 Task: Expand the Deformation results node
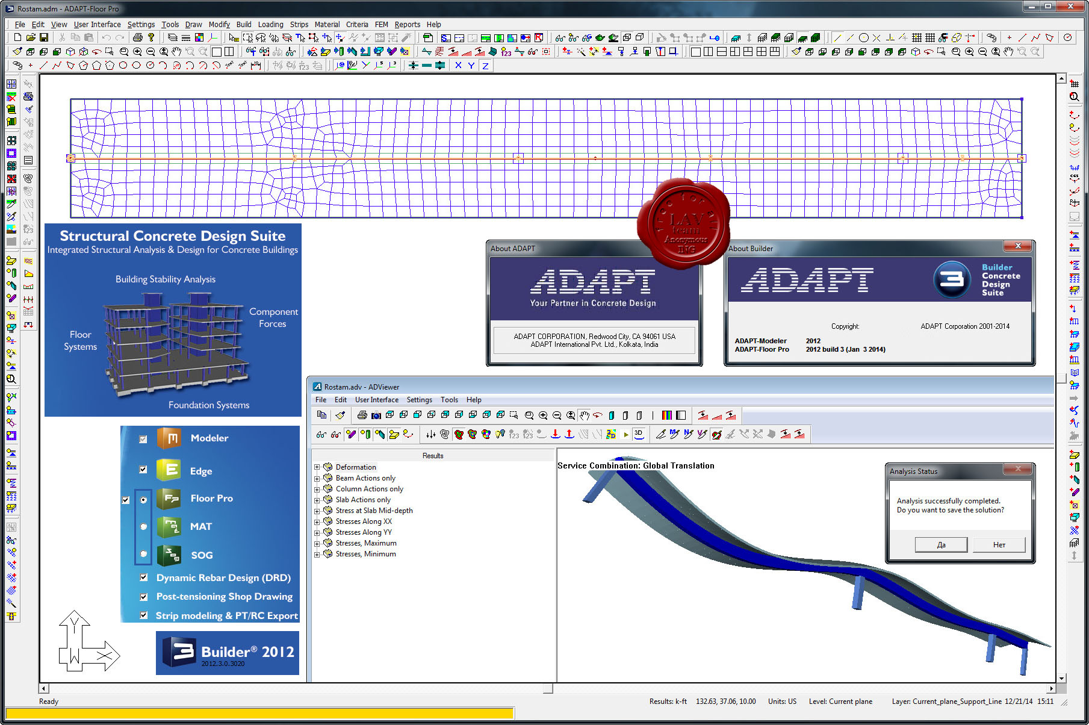coord(317,467)
